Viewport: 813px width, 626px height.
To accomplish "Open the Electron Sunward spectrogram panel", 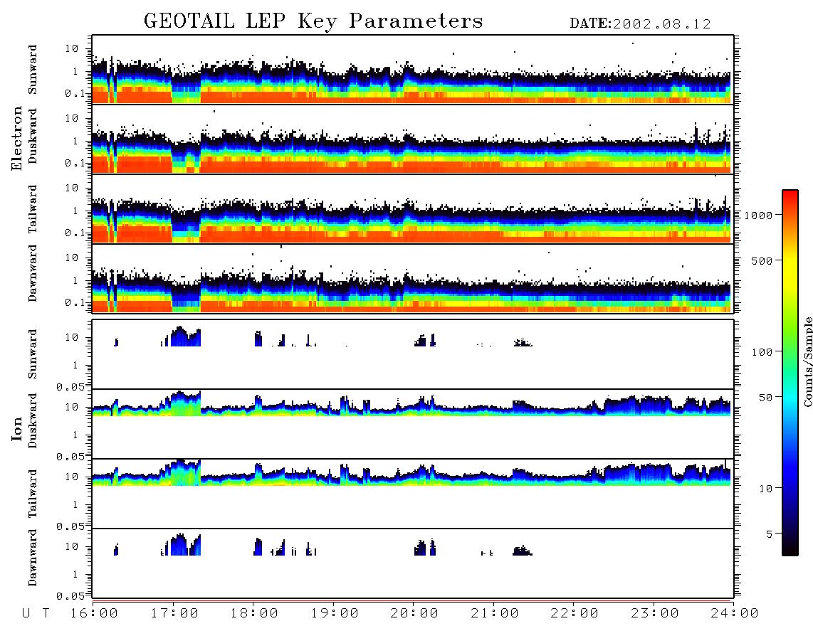I will [413, 70].
